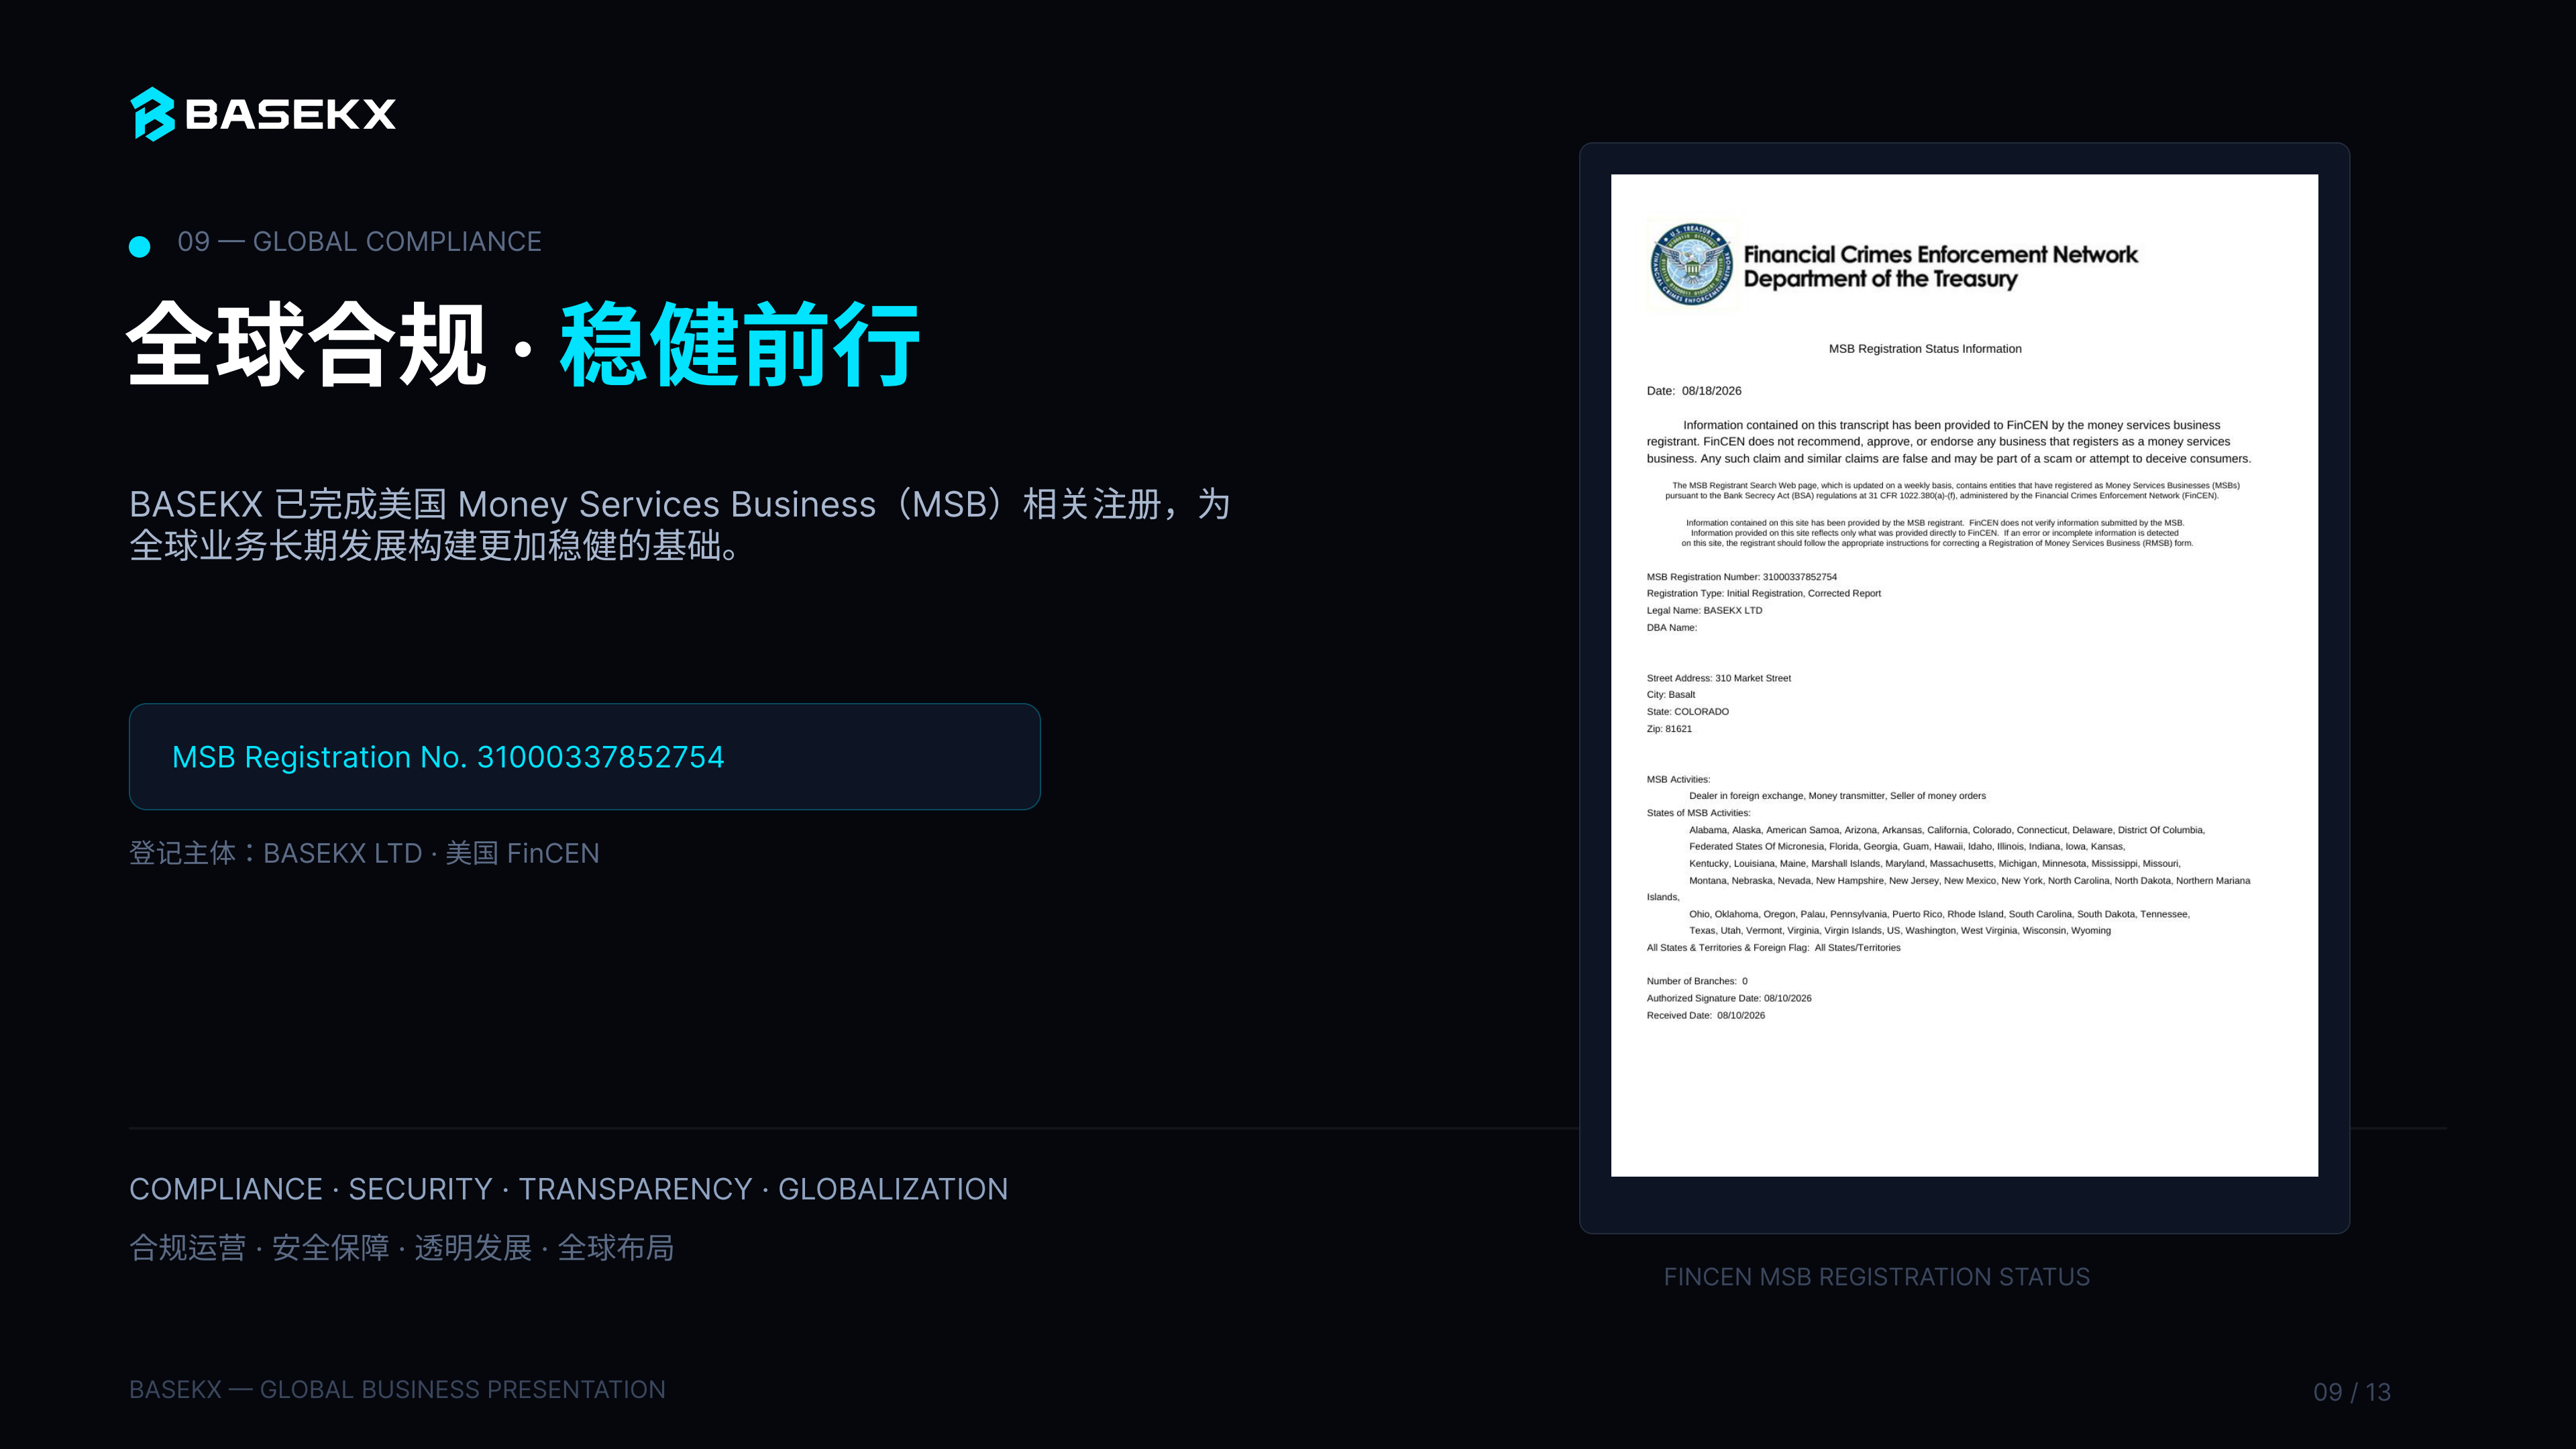
Task: Click 'MSB Registration Status Information' heading
Action: click(x=1925, y=349)
